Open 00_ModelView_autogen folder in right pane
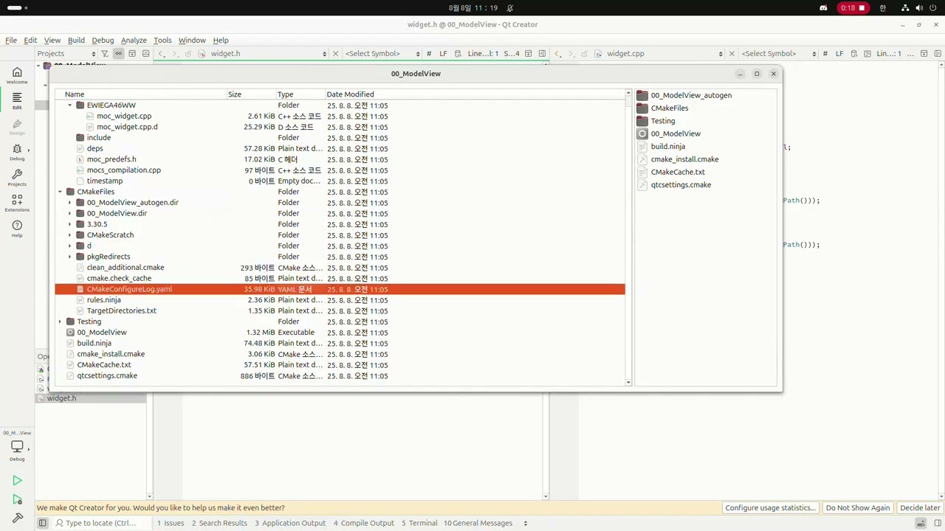 tap(691, 95)
